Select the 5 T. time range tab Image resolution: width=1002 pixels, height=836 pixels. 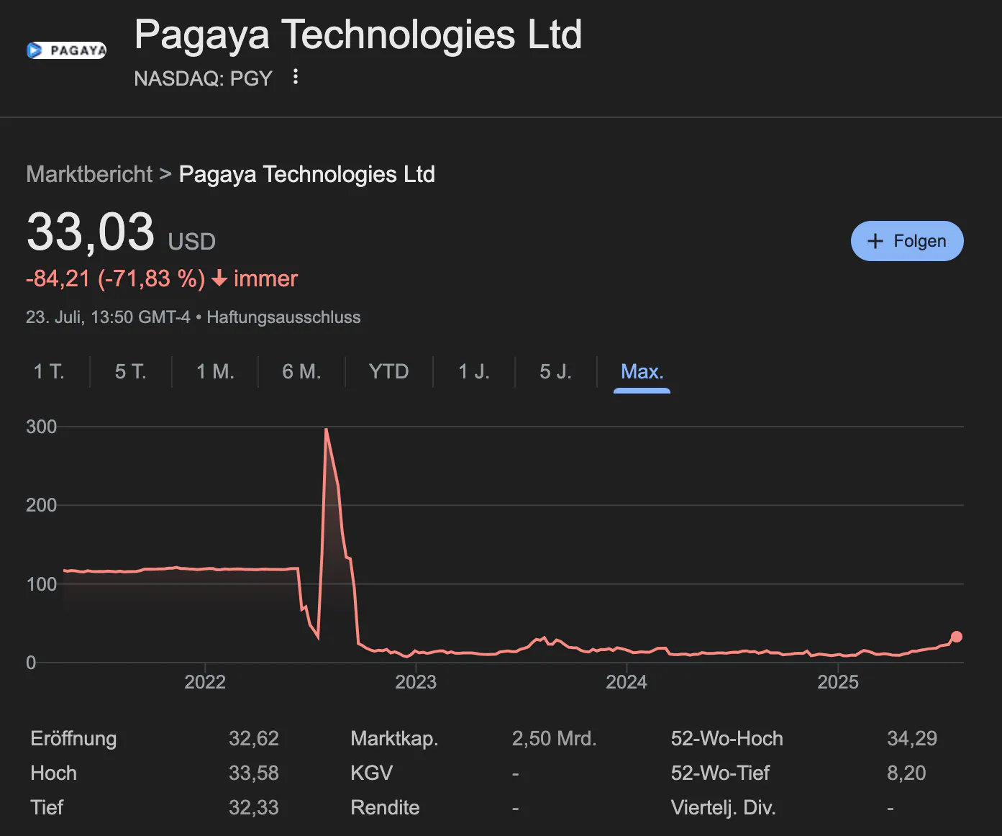point(131,371)
